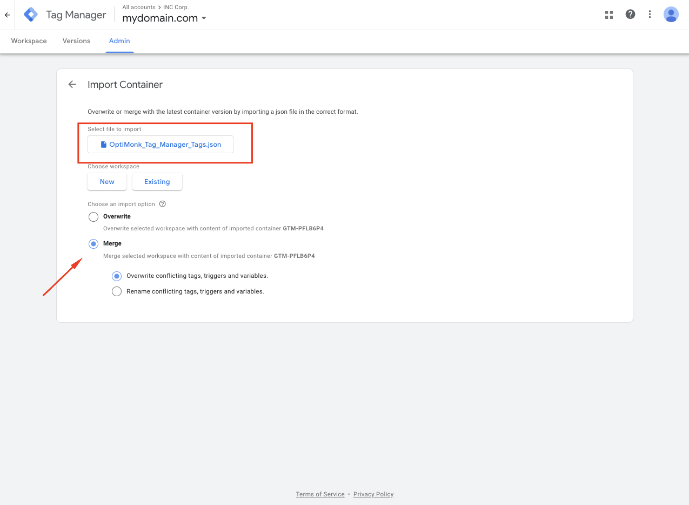Click help icon next to import option

point(162,204)
